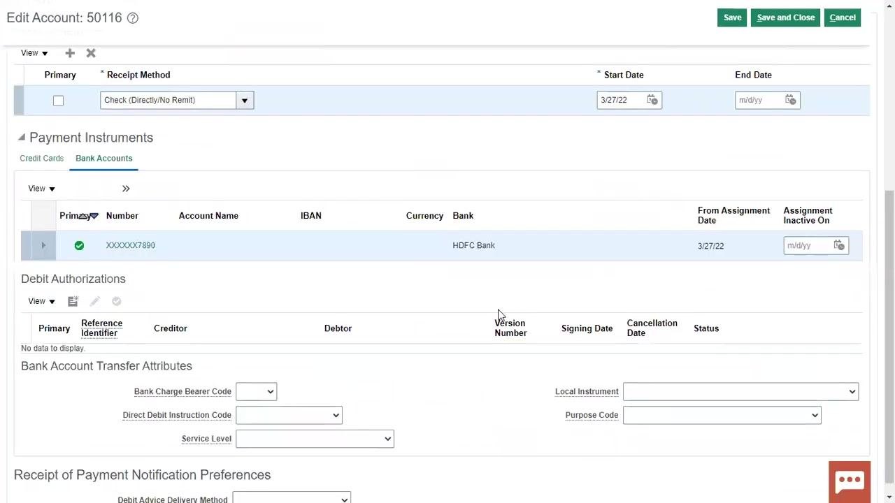The image size is (895, 503).
Task: Open bank account XXXXXX7890 link
Action: (x=131, y=245)
